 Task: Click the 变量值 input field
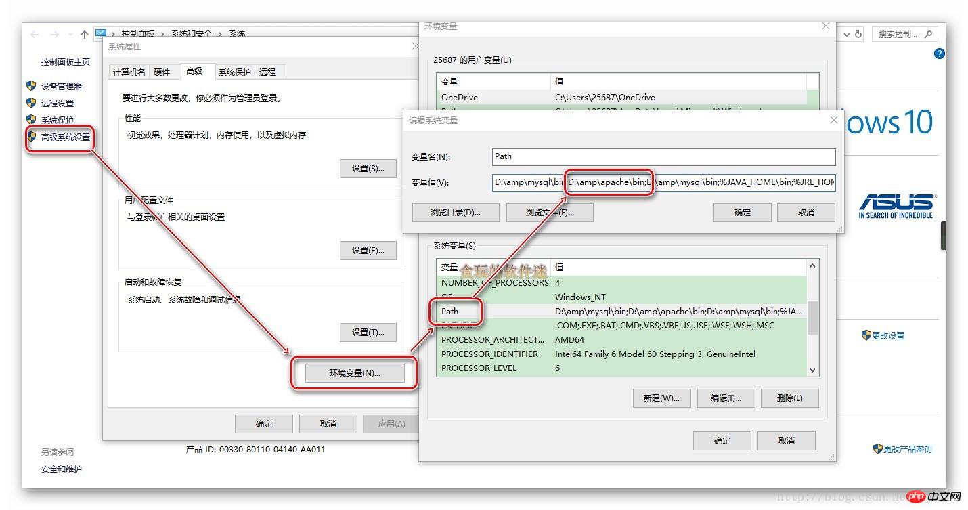(664, 182)
